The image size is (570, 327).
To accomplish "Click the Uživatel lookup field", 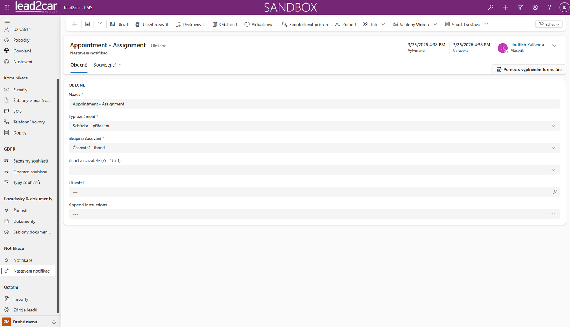I will click(314, 192).
